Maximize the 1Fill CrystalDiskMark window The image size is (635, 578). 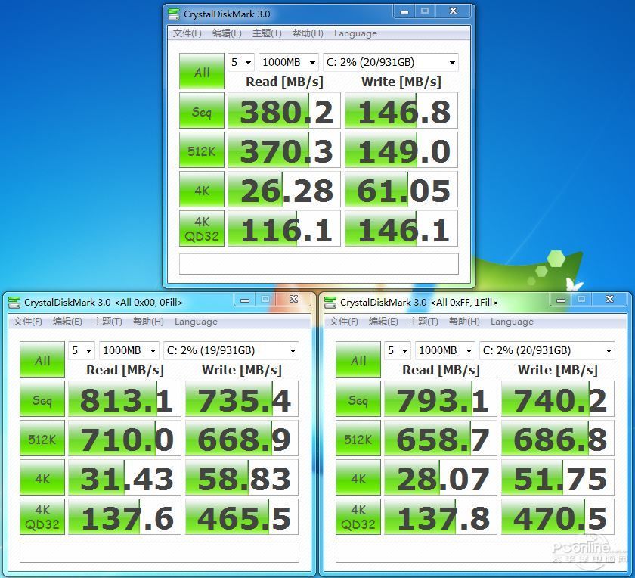tap(581, 300)
